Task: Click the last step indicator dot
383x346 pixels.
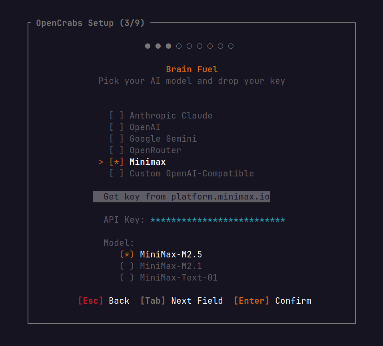Action: (x=231, y=46)
